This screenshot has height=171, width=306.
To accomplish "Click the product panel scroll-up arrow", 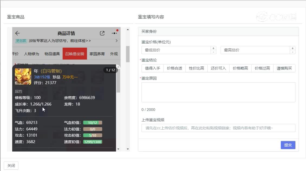I will 128,30.
